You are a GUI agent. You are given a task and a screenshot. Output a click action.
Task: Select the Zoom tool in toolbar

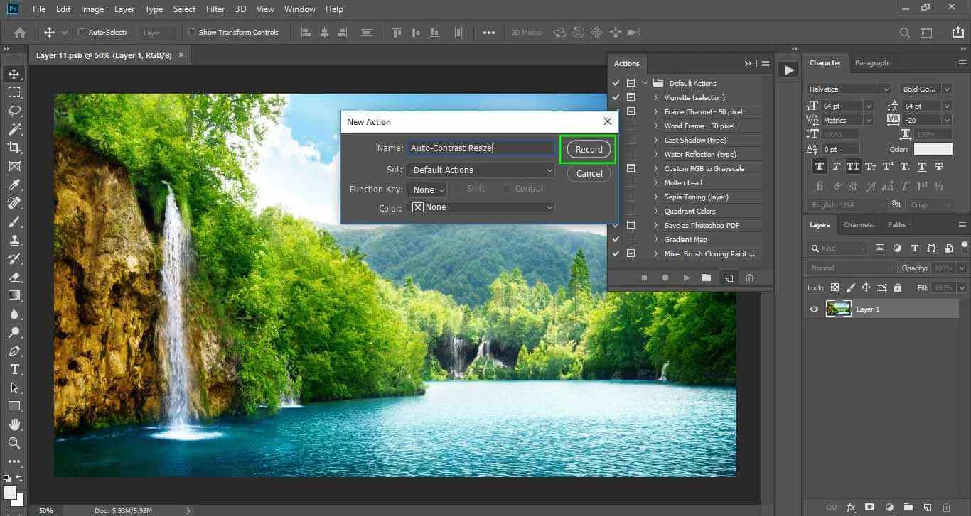click(x=14, y=443)
